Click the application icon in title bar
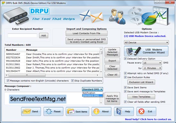Viewport: 176px width, 123px height. point(4,3)
